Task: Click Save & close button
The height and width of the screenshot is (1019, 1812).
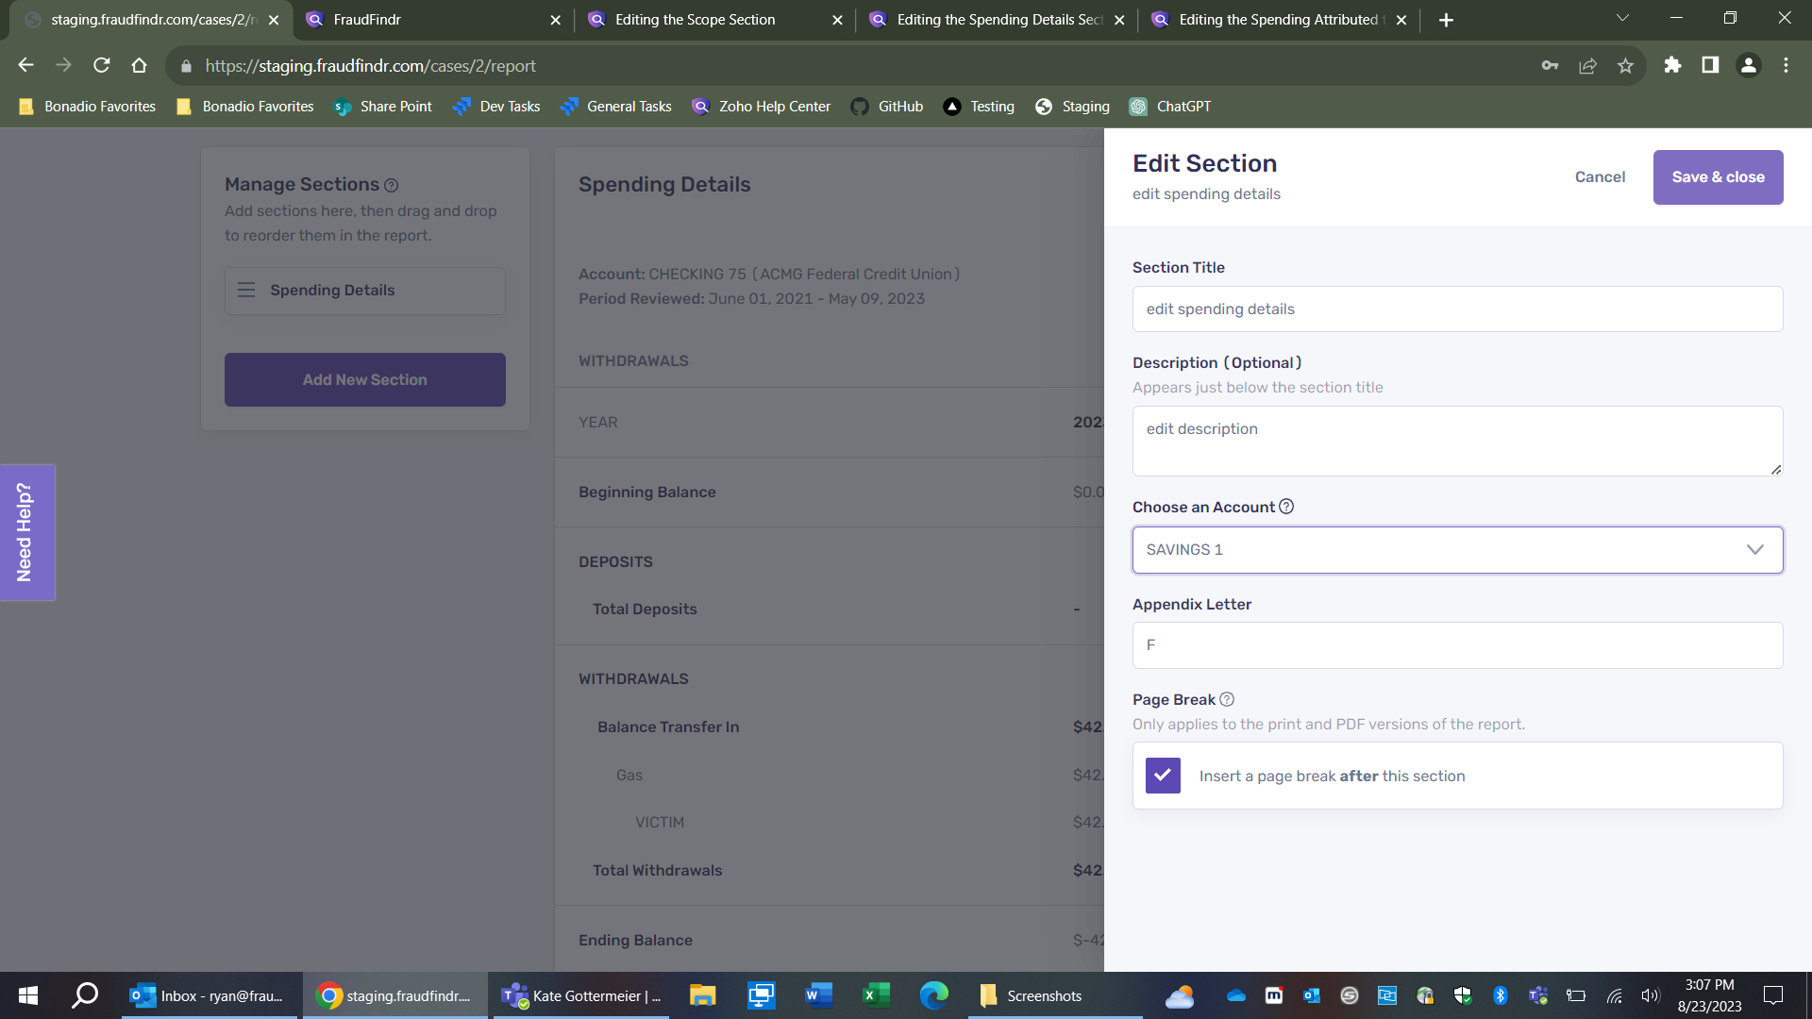Action: (x=1718, y=177)
